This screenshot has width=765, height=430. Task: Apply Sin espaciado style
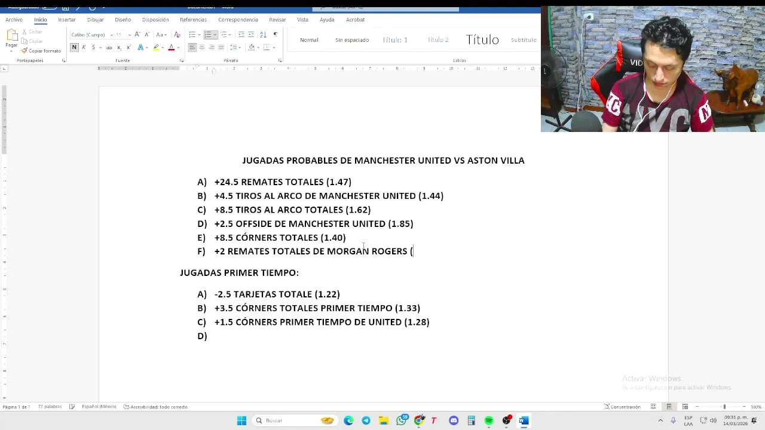click(x=352, y=40)
